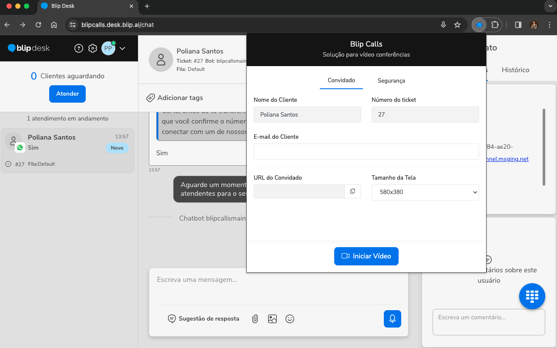Open the msging.net link

(x=507, y=159)
